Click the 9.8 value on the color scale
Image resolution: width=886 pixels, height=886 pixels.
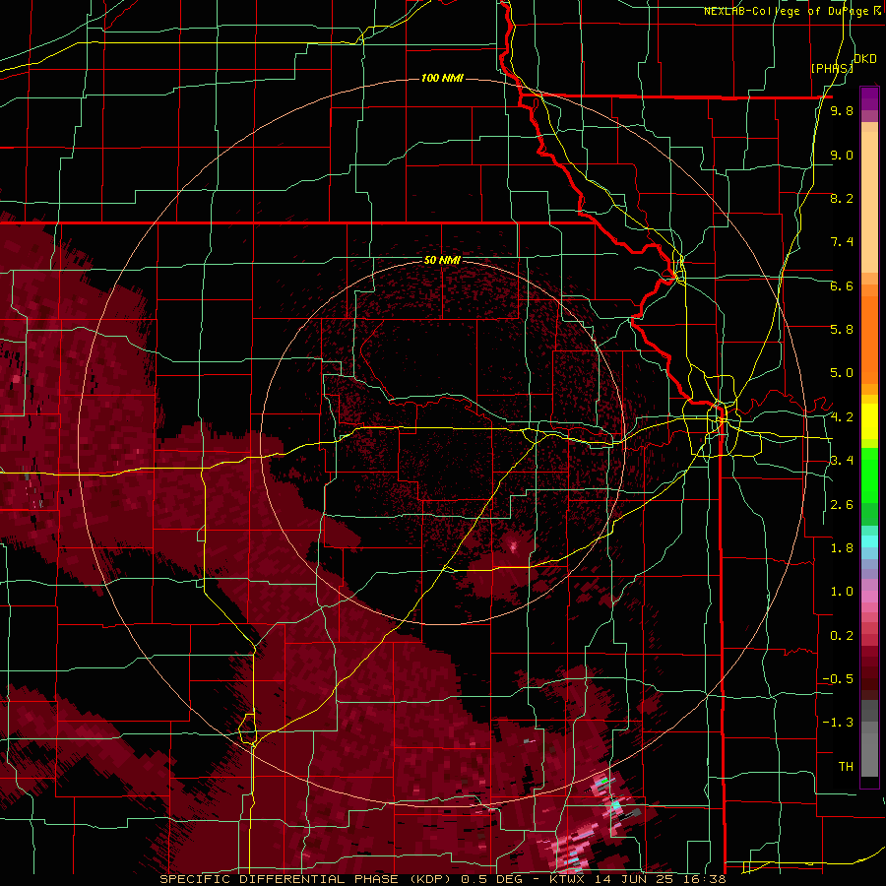point(842,110)
